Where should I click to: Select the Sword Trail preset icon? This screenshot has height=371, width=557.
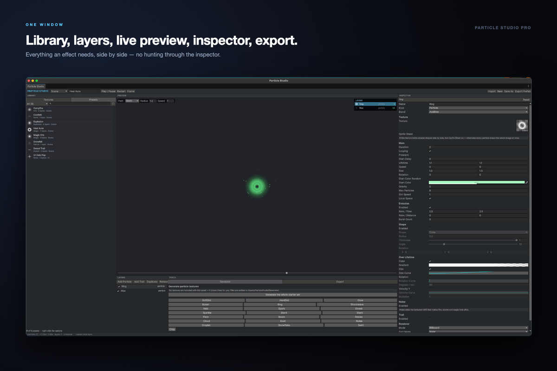[30, 150]
